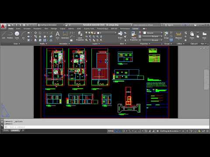Screen dimensions: 210x157
Task: Toggle group selection on/off button
Action: 171,40
